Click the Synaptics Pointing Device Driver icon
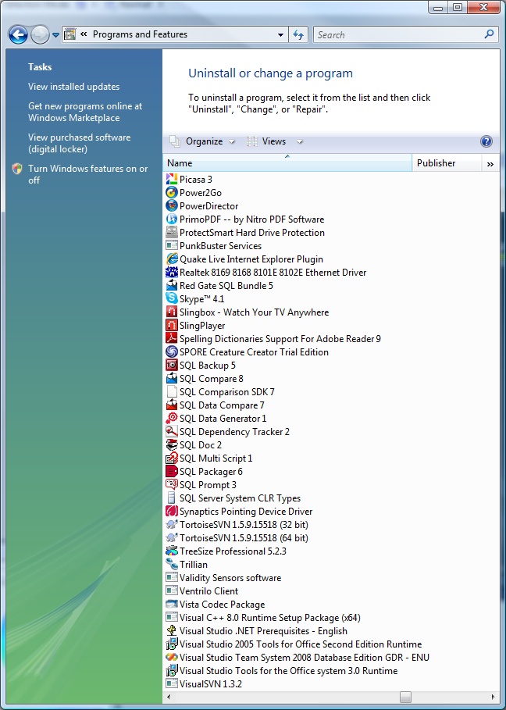Image resolution: width=506 pixels, height=710 pixels. (x=172, y=512)
